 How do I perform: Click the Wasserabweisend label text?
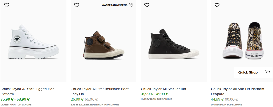pyautogui.click(x=114, y=5)
